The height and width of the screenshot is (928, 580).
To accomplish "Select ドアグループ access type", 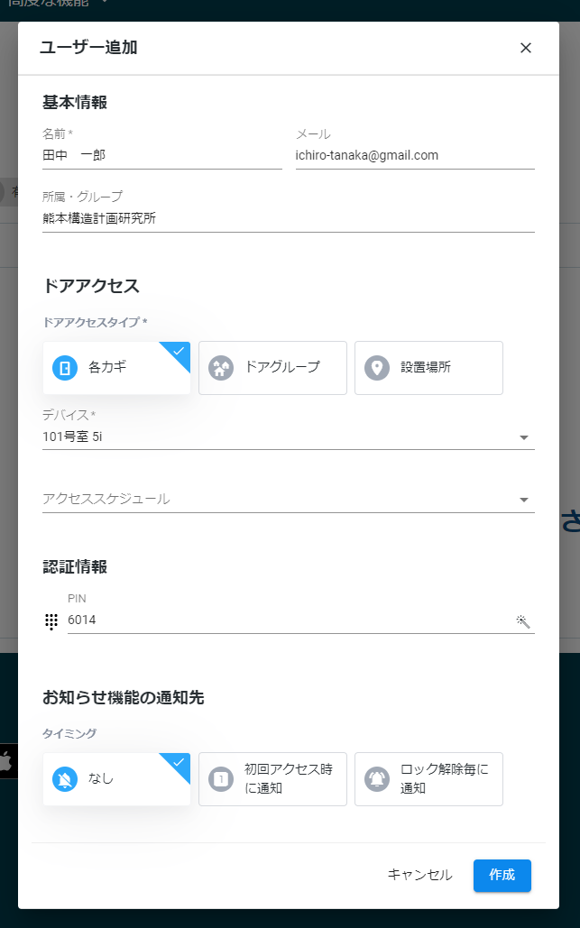I will point(272,368).
